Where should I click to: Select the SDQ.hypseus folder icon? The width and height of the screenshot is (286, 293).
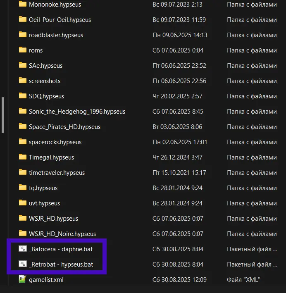[x=23, y=96]
